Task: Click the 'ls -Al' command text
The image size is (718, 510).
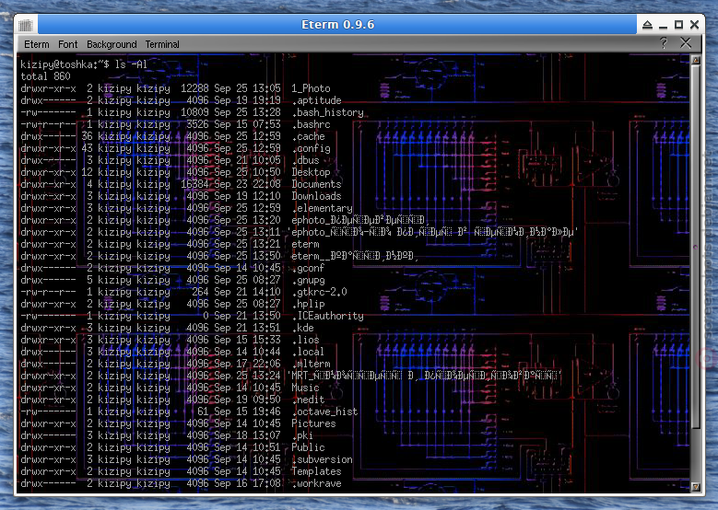Action: point(131,64)
